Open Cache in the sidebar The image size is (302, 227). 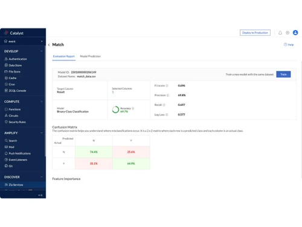tap(10, 78)
